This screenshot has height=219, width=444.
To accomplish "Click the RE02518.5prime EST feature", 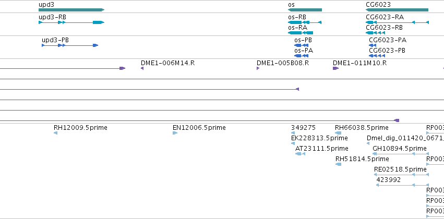I will [x=402, y=175].
